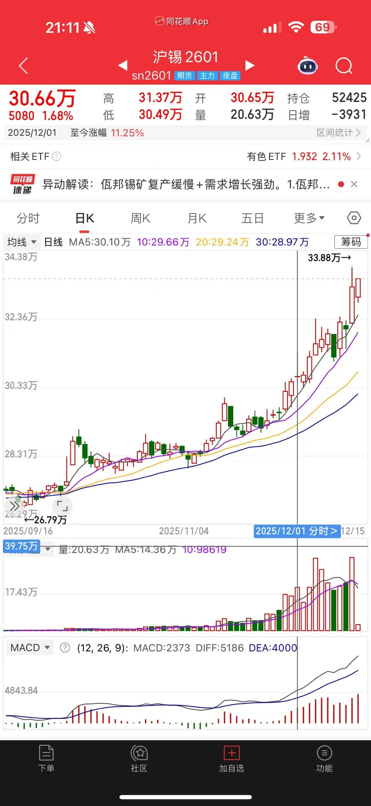Screen dimensions: 371x806
Task: Expand the 均线 indicator dropdown
Action: [21, 242]
